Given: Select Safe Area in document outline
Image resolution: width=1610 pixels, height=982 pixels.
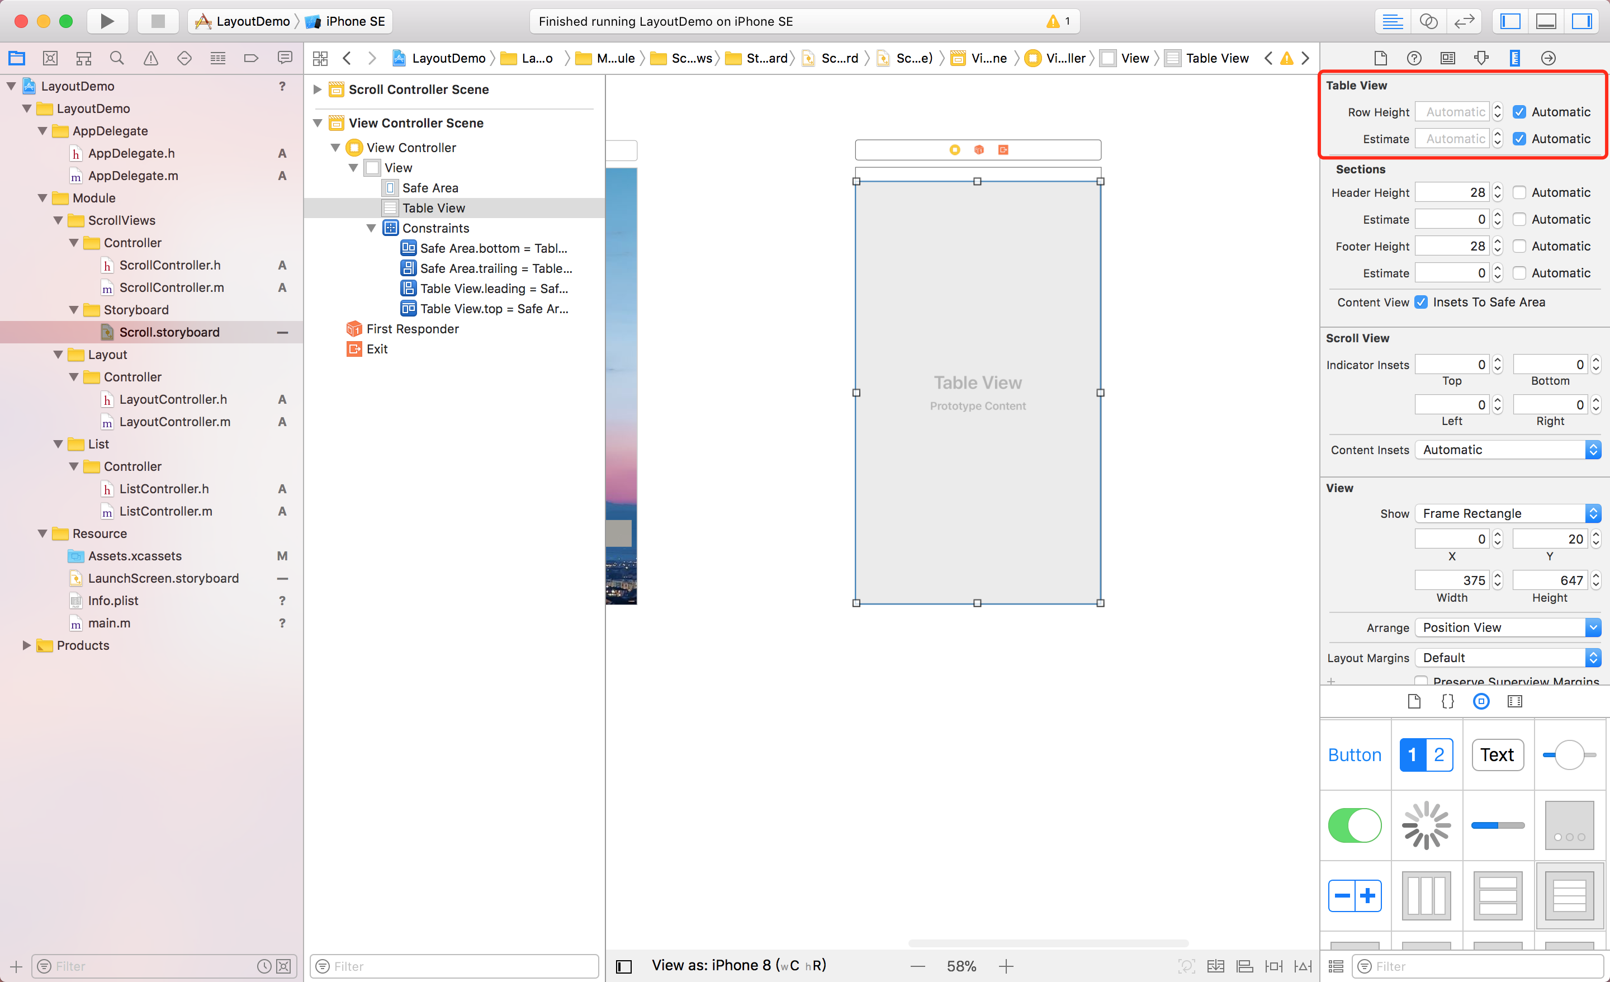Looking at the screenshot, I should tap(430, 188).
